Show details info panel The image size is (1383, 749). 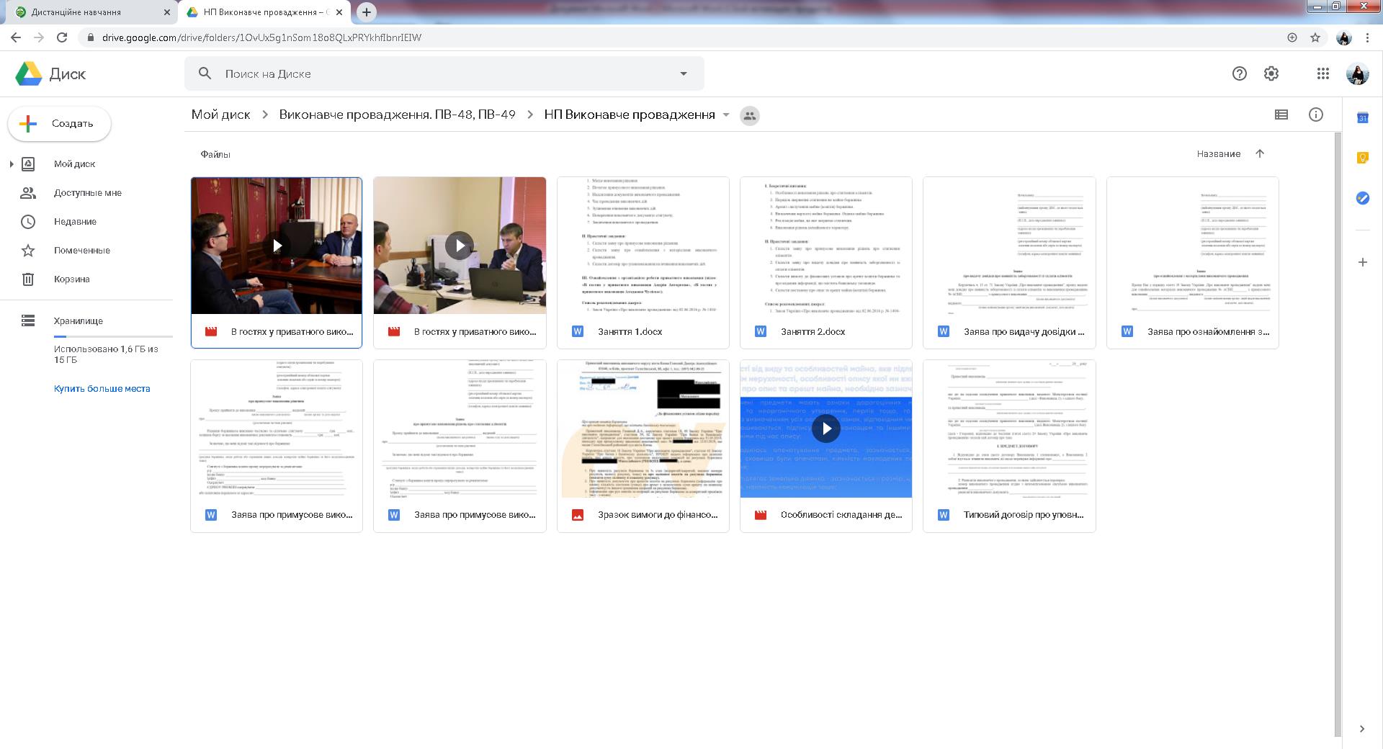click(x=1316, y=115)
